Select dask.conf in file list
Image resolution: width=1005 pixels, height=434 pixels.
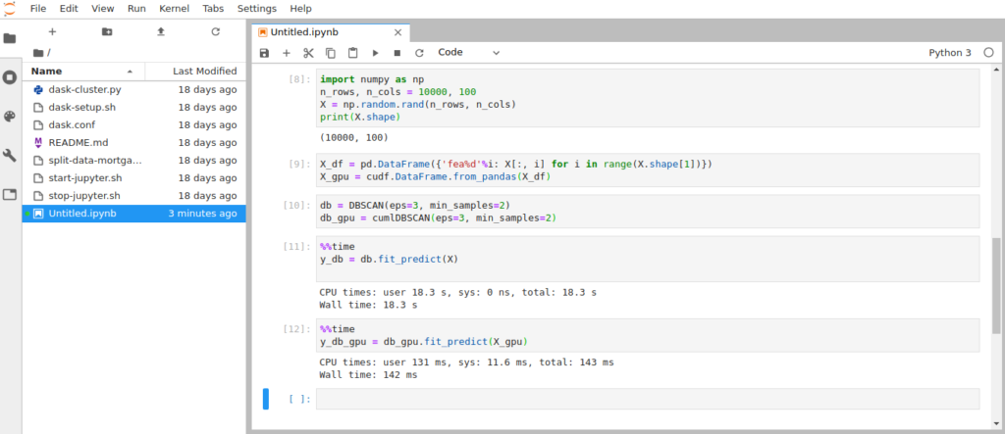click(x=133, y=124)
